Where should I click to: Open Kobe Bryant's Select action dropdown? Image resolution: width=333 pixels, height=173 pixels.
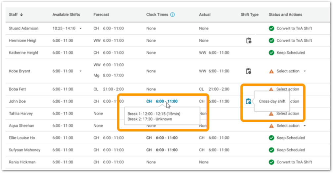304,71
